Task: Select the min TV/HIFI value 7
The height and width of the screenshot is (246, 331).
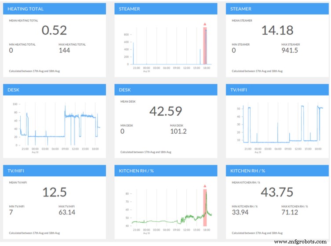Action: (x=11, y=212)
